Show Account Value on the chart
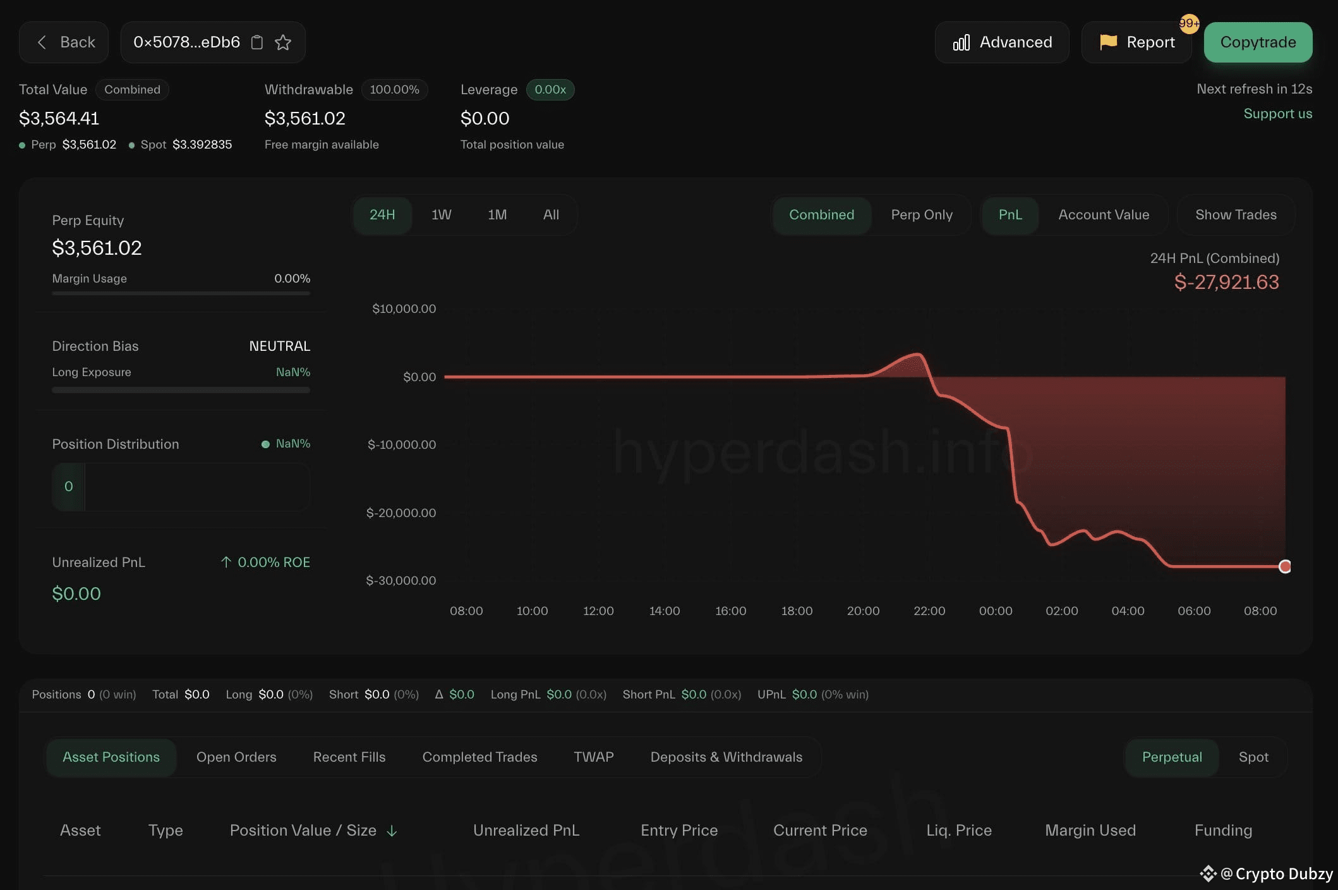 (1104, 215)
